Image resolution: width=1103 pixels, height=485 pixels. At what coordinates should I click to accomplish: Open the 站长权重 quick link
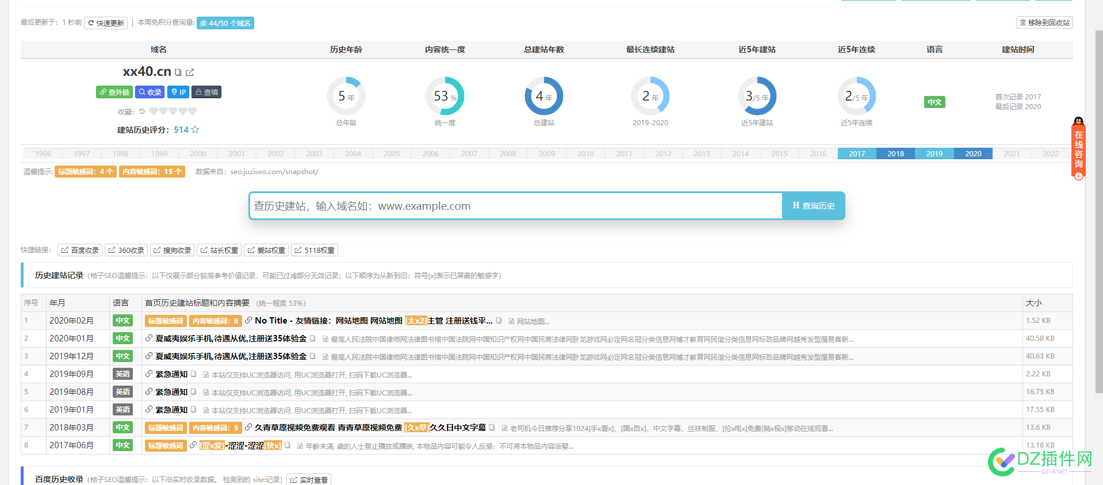pos(219,250)
